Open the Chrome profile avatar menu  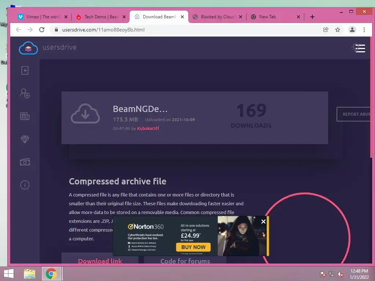(x=352, y=30)
